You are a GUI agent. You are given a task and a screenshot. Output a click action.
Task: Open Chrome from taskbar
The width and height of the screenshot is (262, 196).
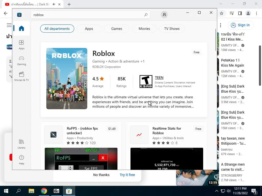tap(44, 191)
